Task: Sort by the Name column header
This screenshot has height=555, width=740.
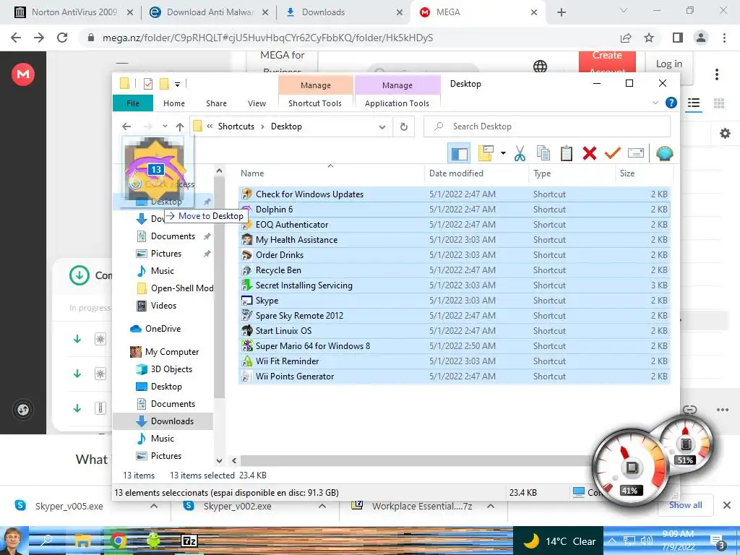Action: pos(330,173)
